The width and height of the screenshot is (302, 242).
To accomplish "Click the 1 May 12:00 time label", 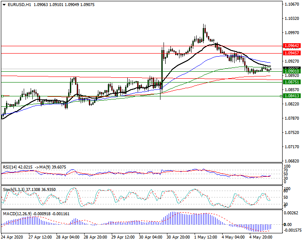I will point(206,237).
